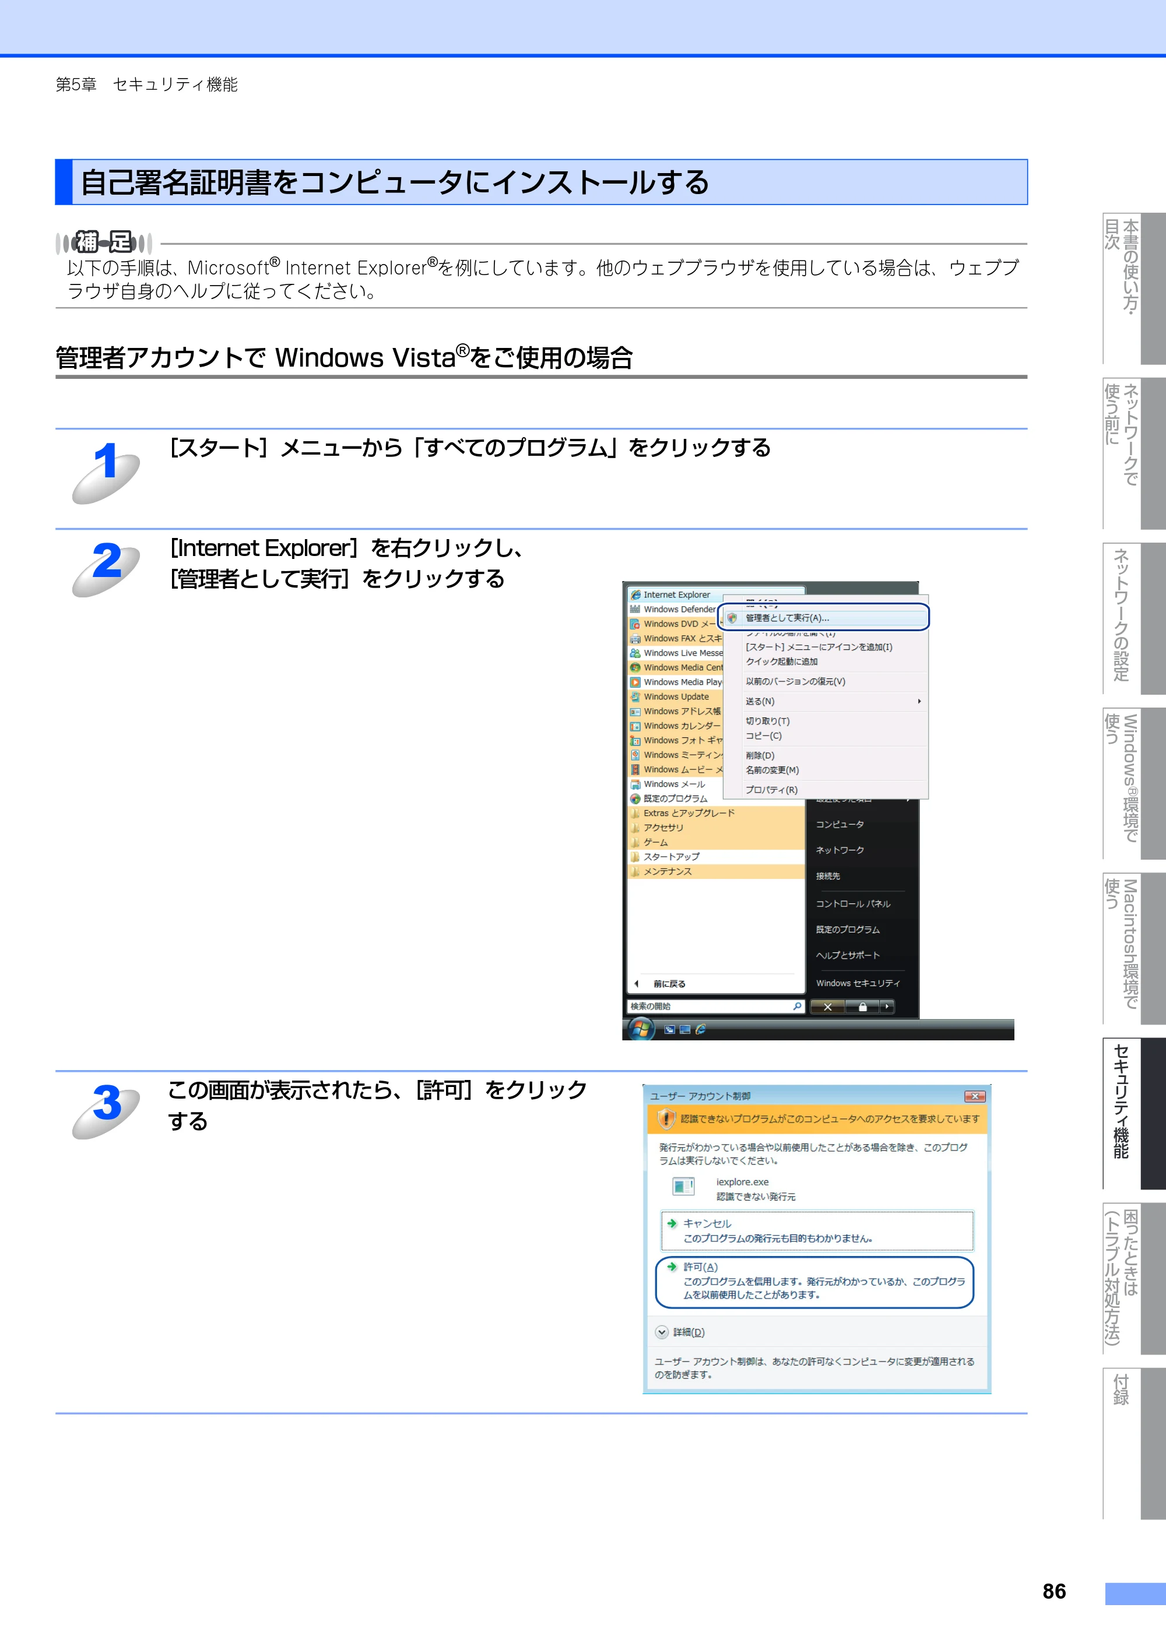Viewport: 1166px width, 1650px height.
Task: Click the Windows Media Center icon
Action: (635, 667)
